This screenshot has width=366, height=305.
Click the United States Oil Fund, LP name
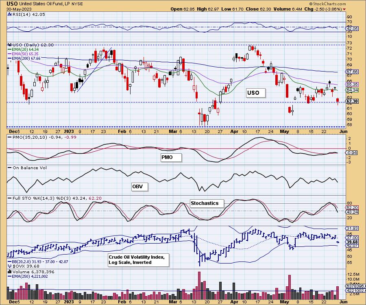45,4
